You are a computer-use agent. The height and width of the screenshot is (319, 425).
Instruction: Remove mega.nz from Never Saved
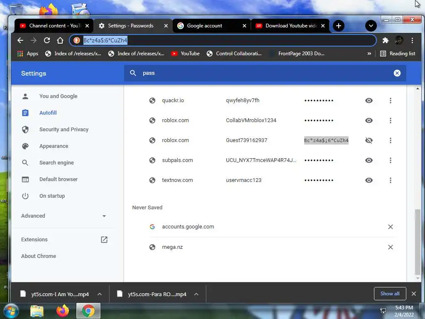coord(390,247)
